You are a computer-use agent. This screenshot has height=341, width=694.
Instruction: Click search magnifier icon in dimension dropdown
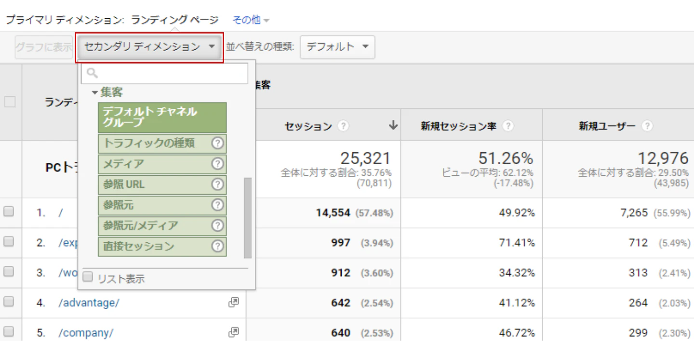pyautogui.click(x=92, y=73)
